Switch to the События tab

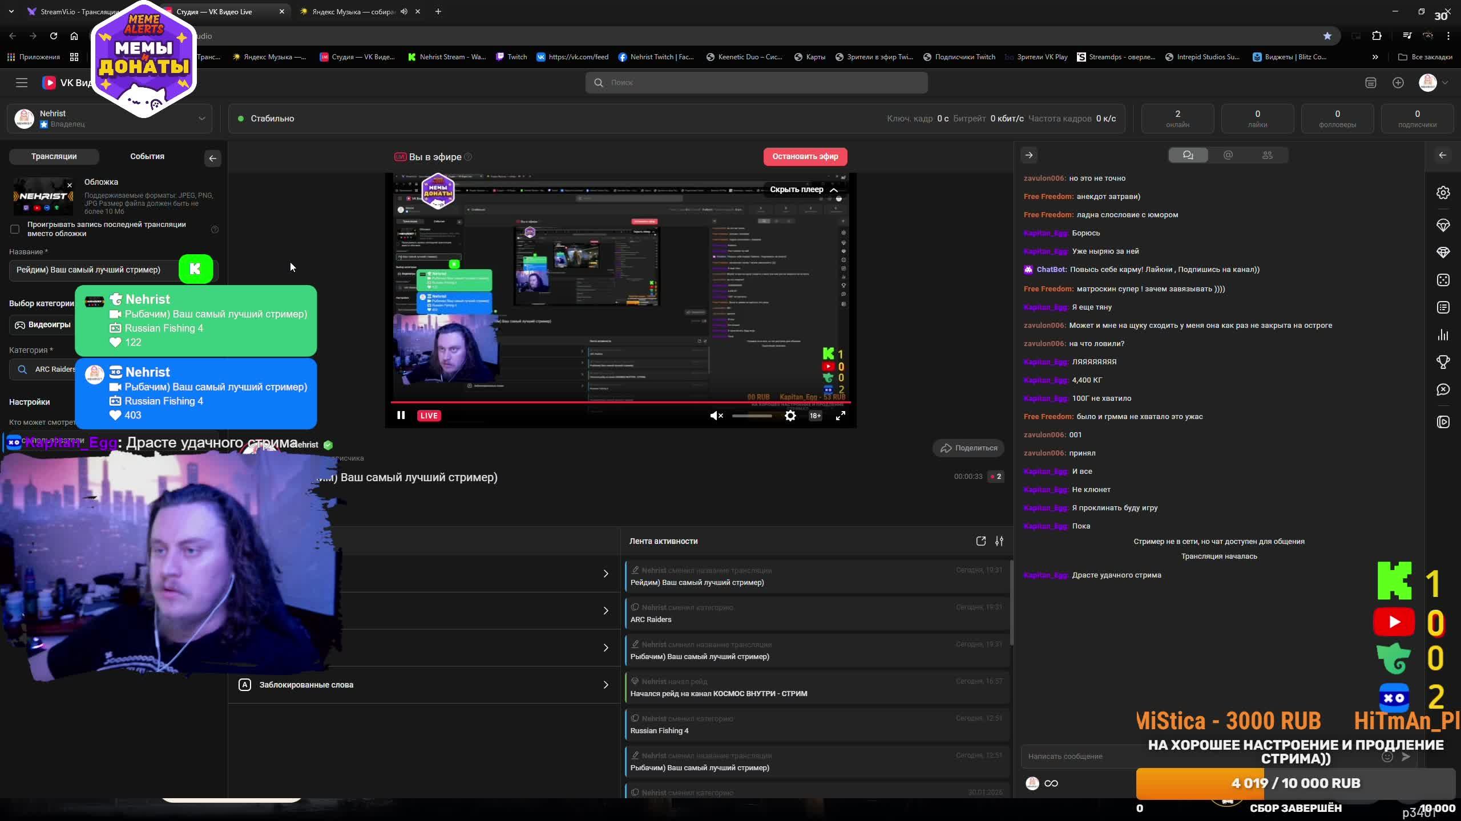click(147, 156)
